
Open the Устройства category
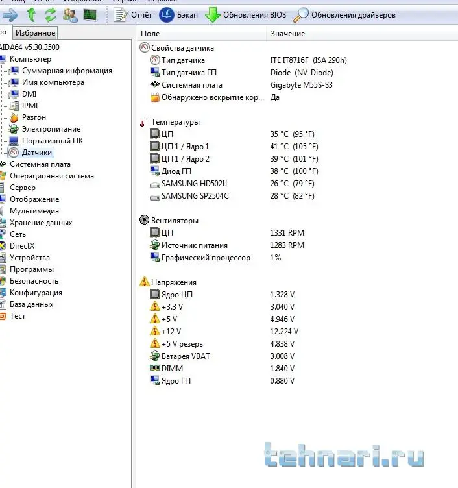[30, 258]
